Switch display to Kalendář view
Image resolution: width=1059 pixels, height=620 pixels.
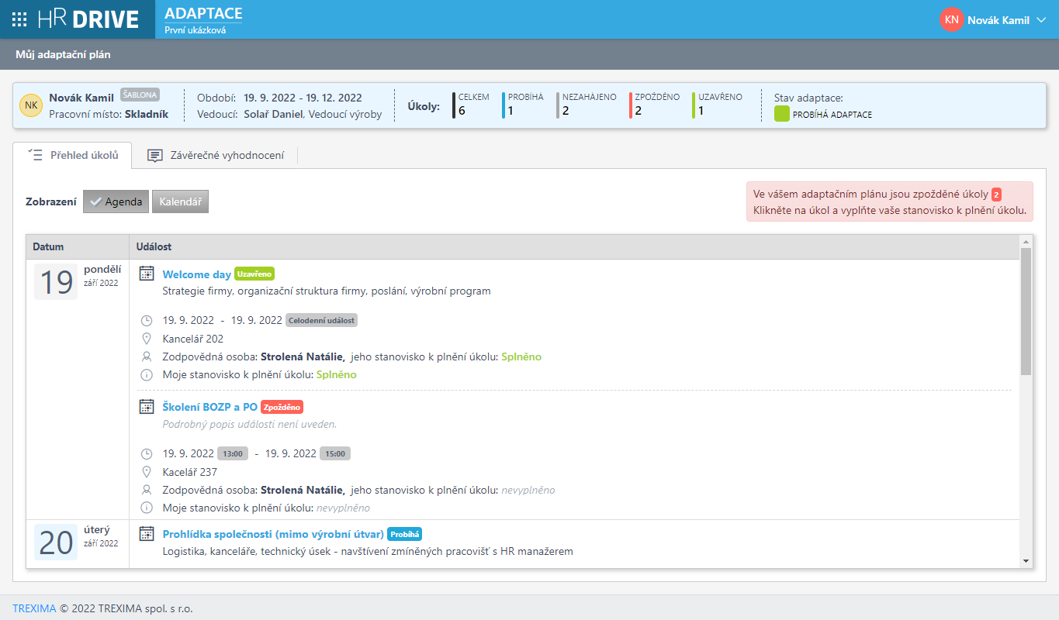coord(180,201)
